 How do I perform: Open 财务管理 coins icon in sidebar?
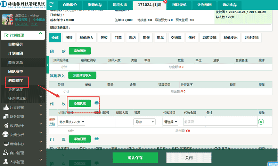click(6, 117)
